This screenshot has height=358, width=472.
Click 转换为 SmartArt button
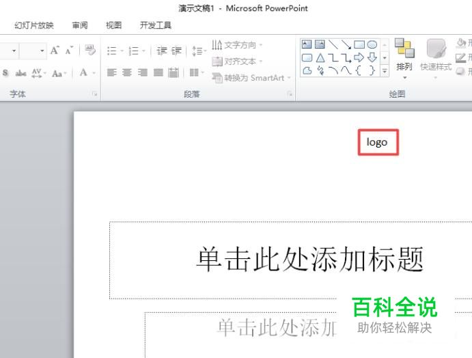(251, 78)
